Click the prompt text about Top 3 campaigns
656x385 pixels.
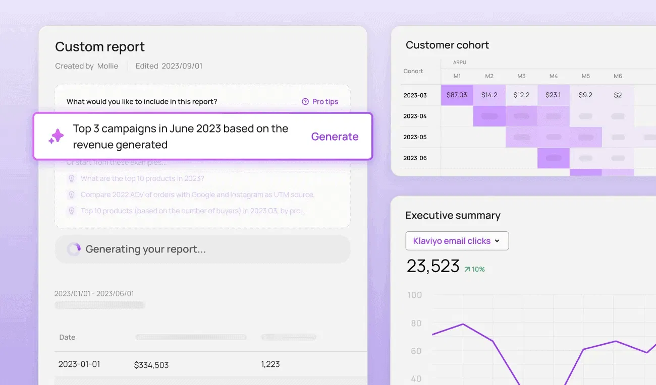[x=180, y=137]
